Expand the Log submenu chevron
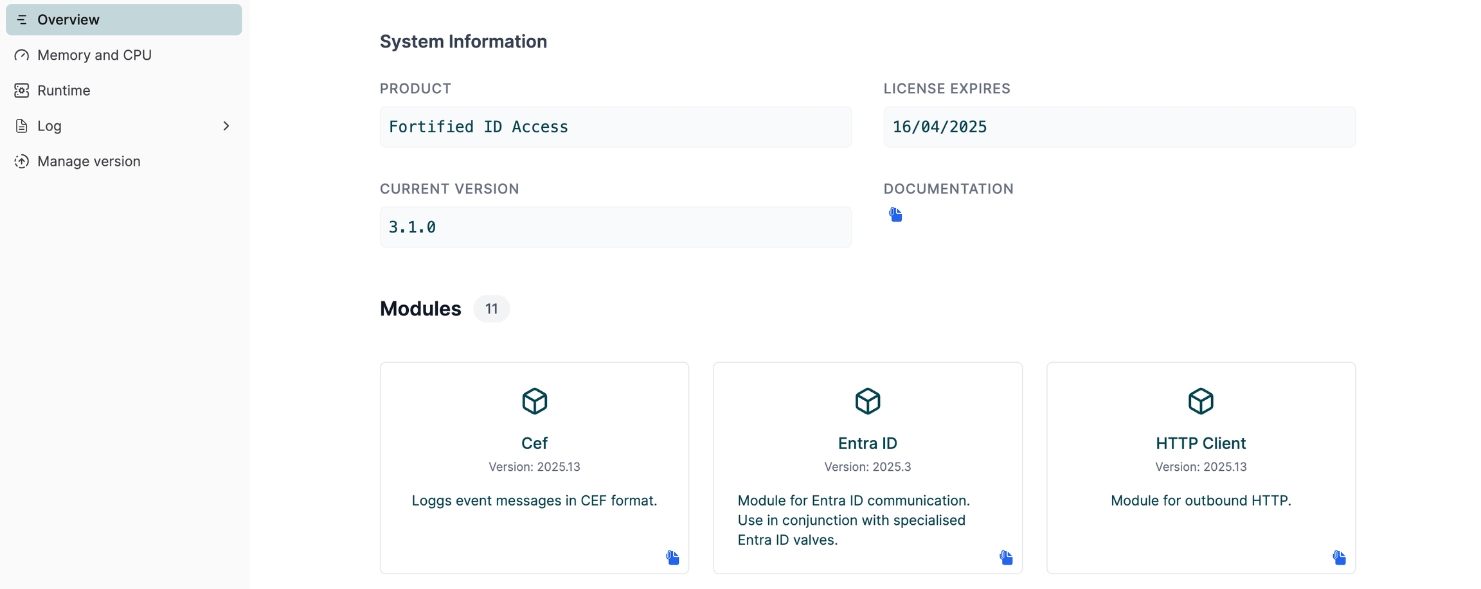 coord(226,126)
